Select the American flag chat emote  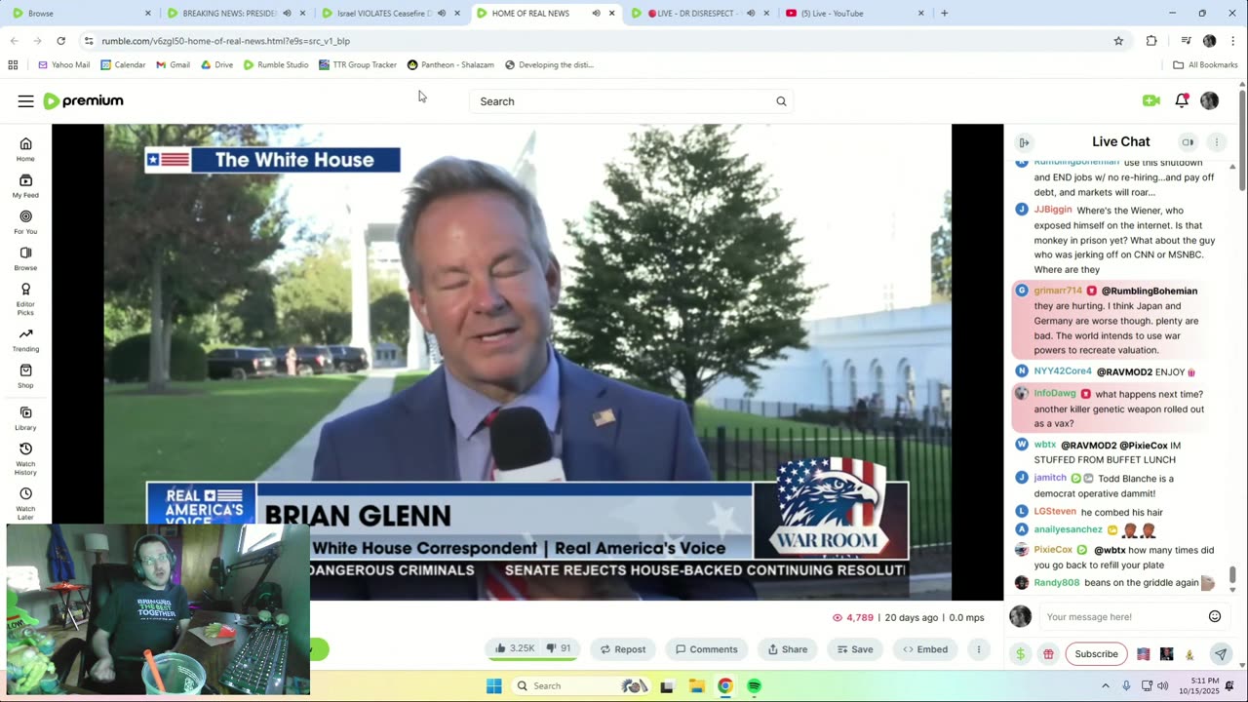1144,654
